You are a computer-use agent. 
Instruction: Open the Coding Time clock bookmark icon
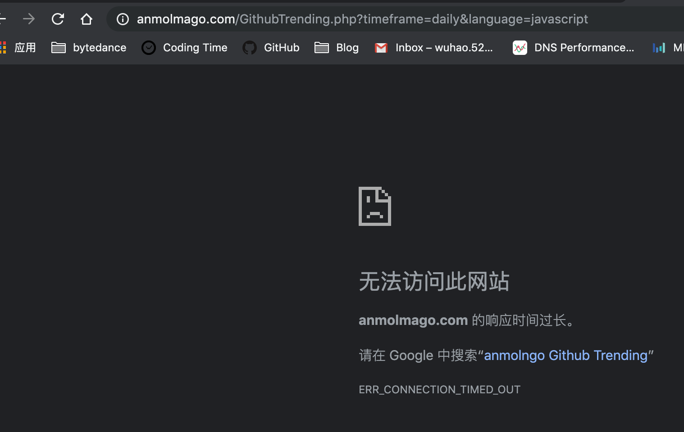point(149,47)
